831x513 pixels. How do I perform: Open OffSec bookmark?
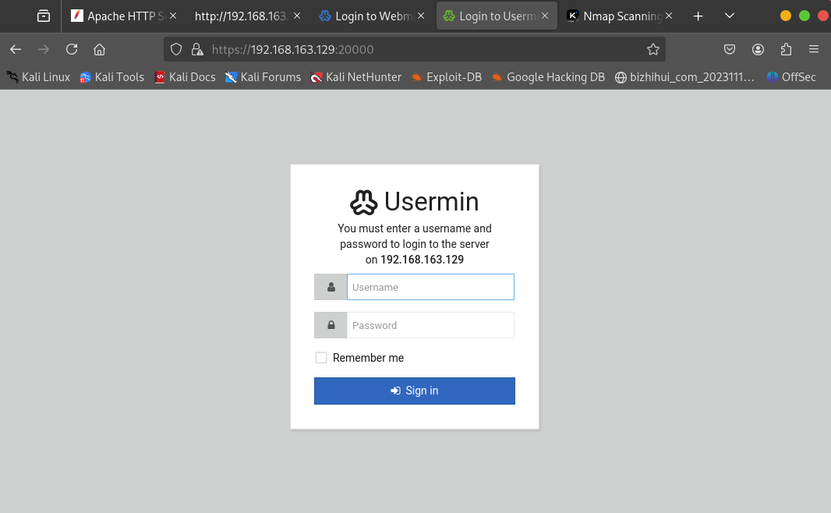pos(791,77)
